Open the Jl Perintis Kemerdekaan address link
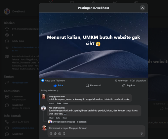Viewport: 168px width, 139px height. (x=26, y=49)
